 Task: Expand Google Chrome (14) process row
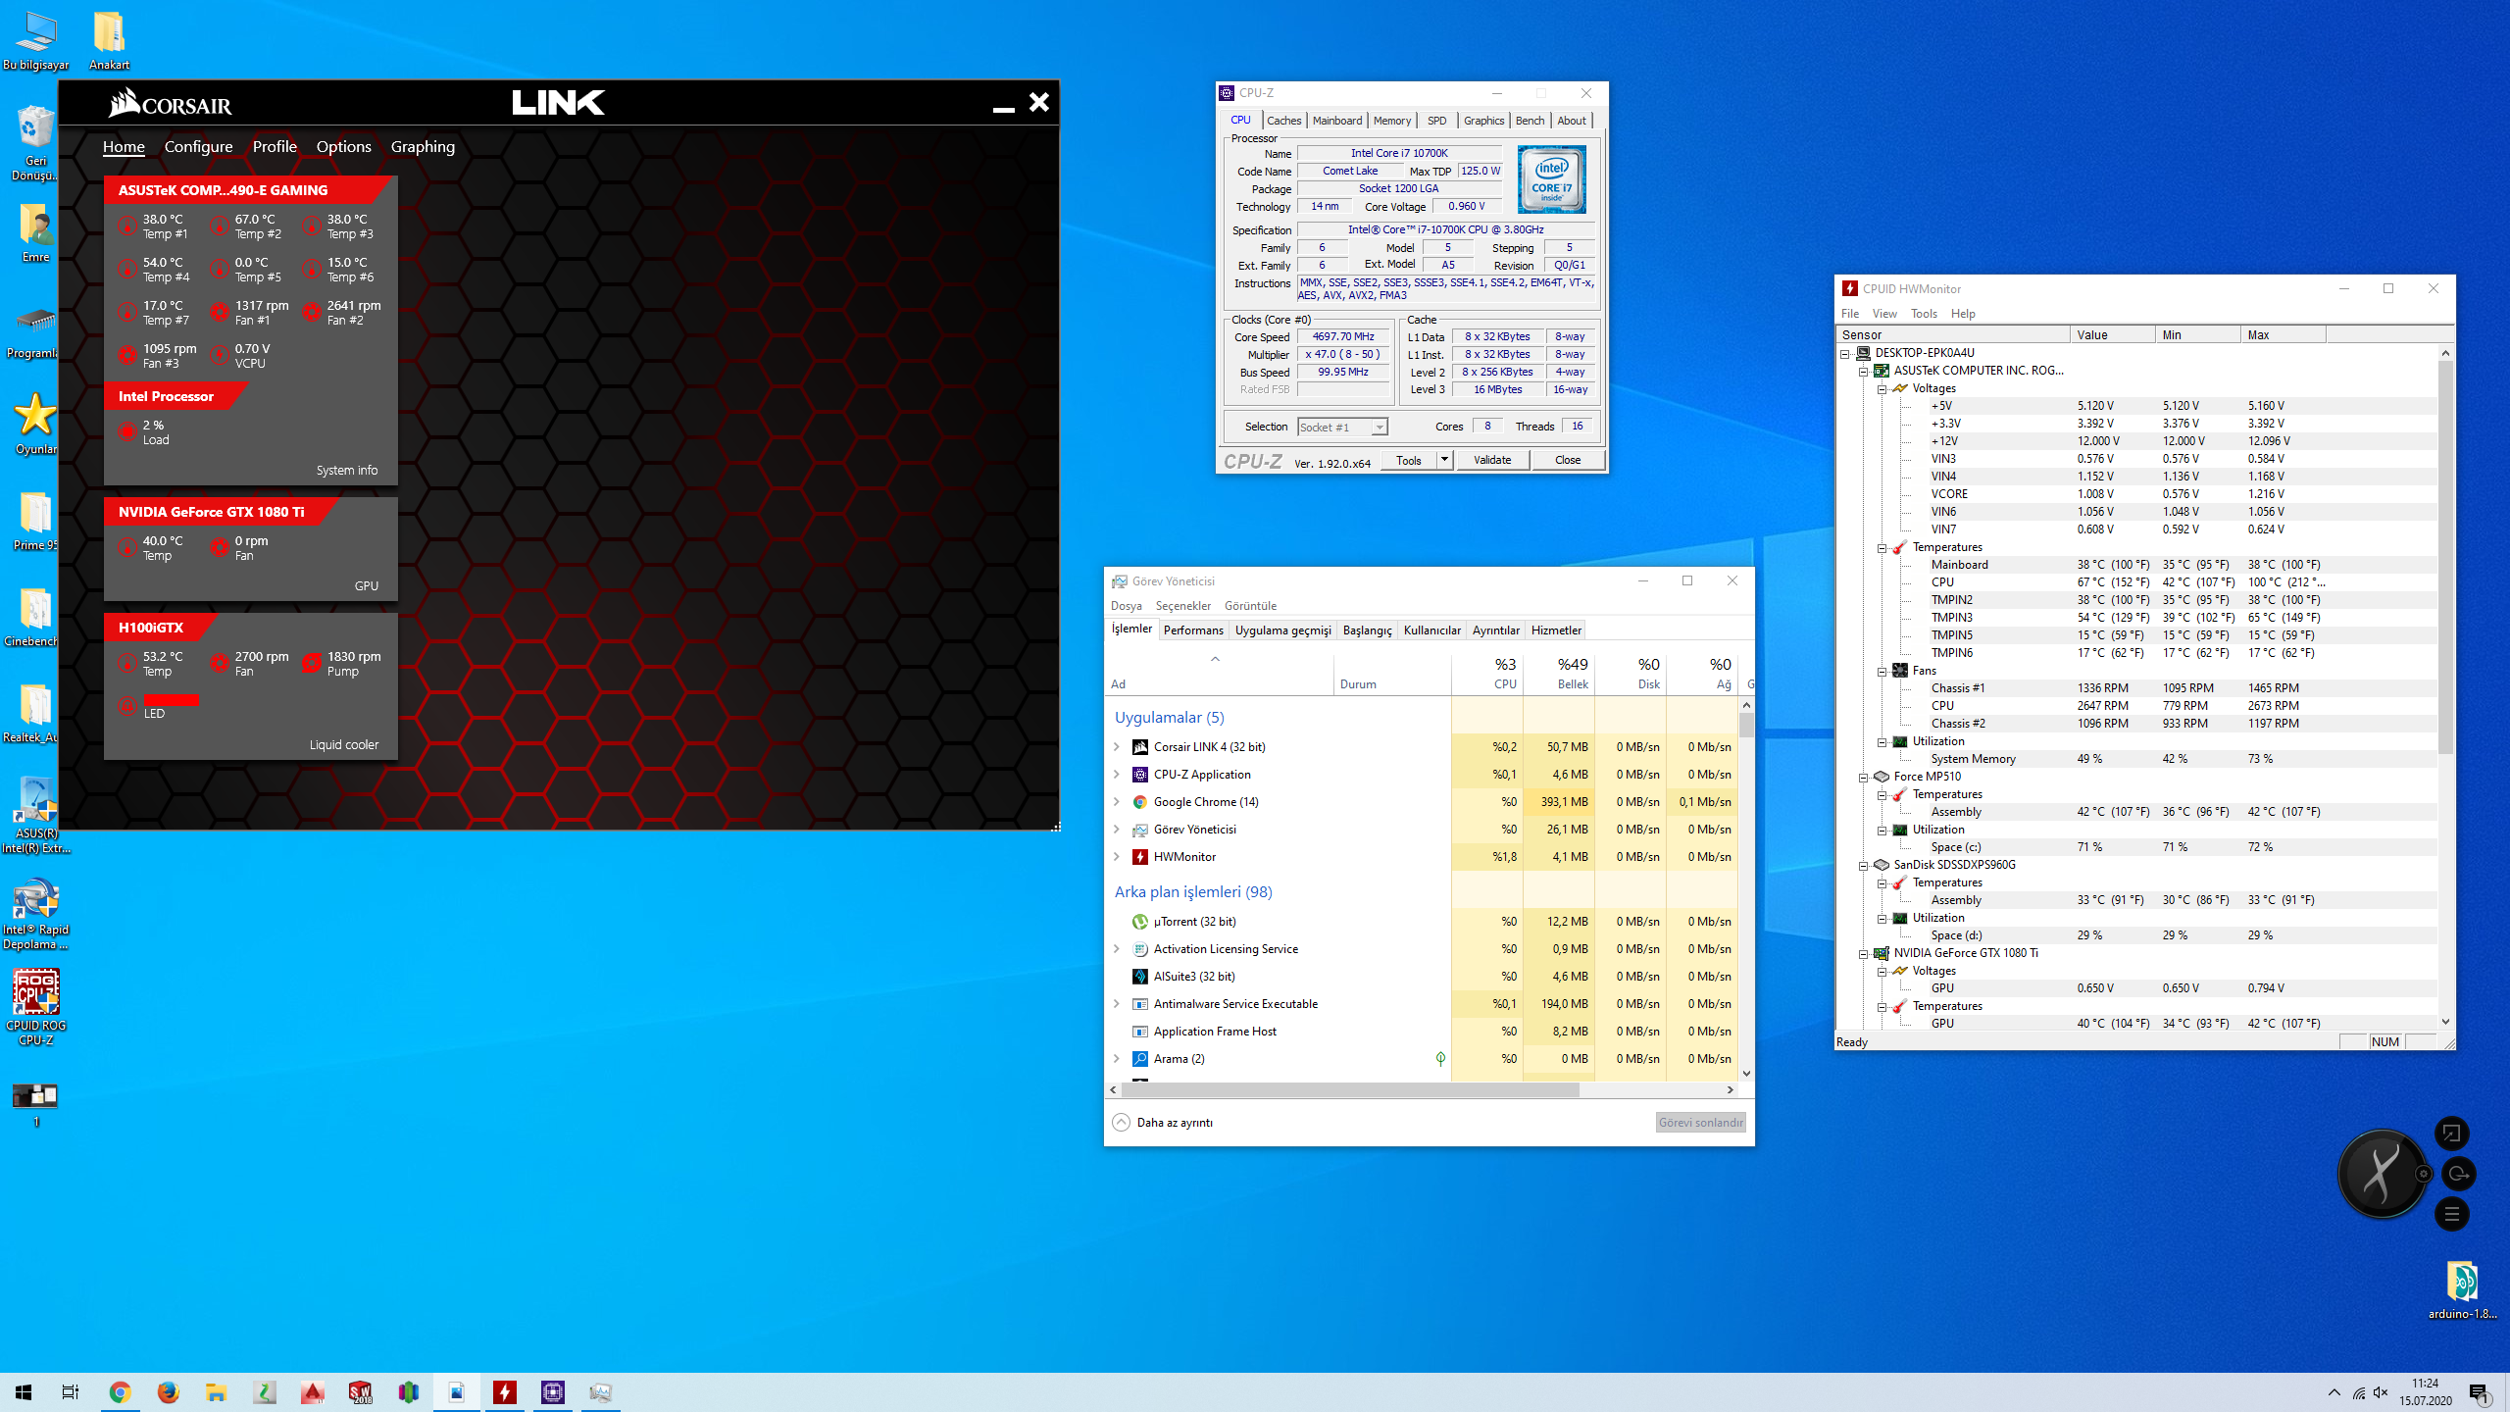pos(1117,802)
